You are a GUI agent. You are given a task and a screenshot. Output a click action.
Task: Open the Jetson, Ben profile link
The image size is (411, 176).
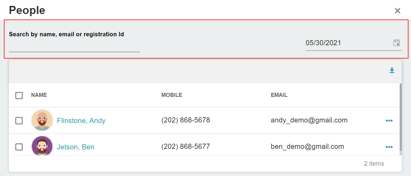pos(76,147)
